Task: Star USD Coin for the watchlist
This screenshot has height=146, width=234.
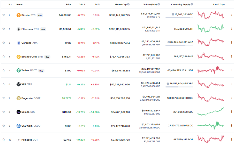Action: pyautogui.click(x=4, y=126)
